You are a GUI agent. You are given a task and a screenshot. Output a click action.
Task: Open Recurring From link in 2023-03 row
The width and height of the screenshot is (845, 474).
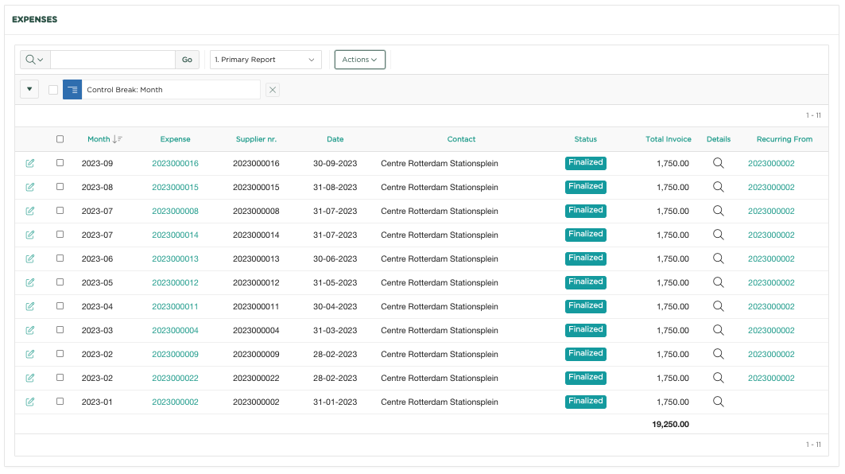pos(771,330)
